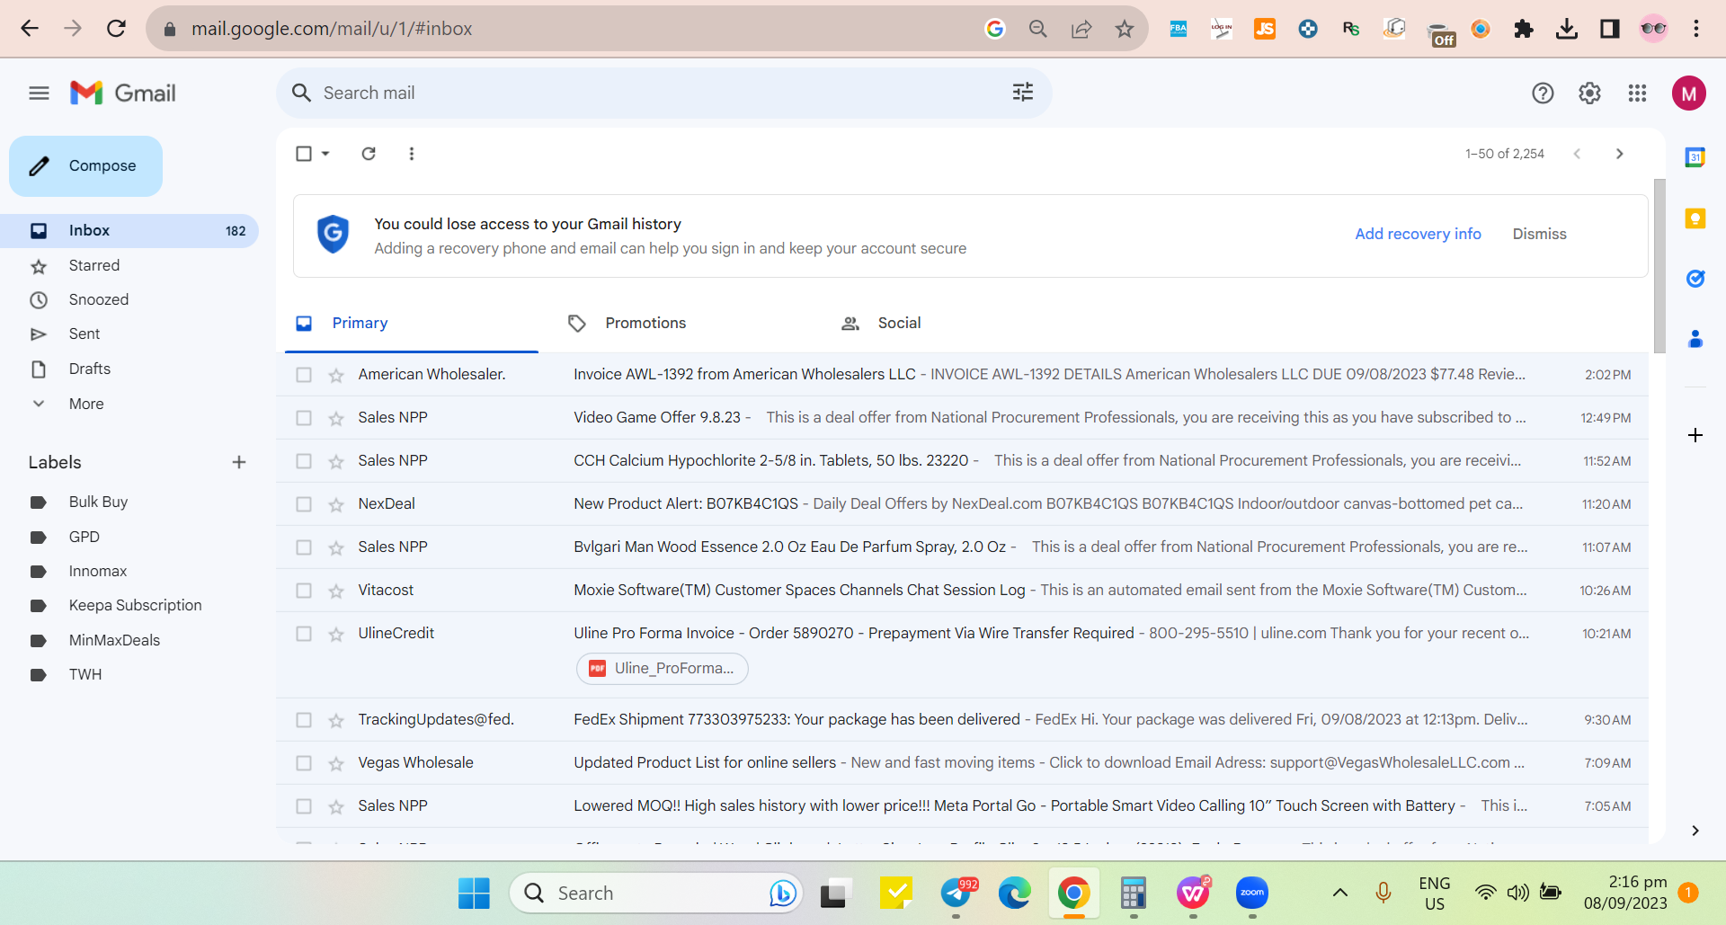Open the Uline_ProForma PDF attachment
The width and height of the screenshot is (1726, 925).
pos(663,669)
